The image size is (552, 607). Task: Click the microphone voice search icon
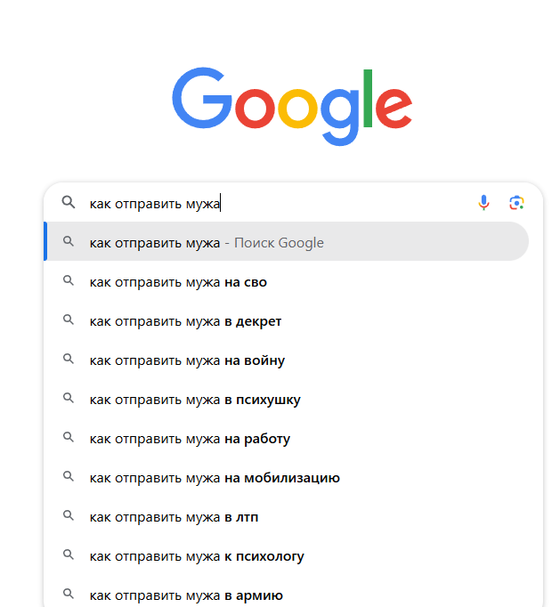point(483,203)
